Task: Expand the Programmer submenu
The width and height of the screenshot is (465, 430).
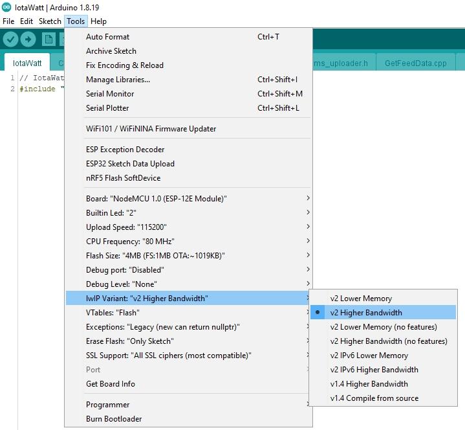Action: tap(189, 405)
